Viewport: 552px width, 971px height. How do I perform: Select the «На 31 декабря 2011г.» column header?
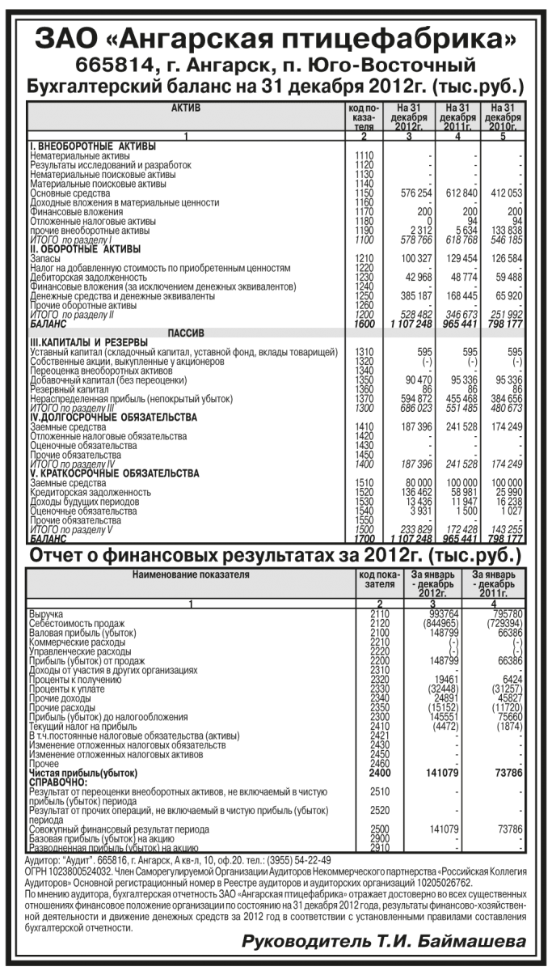tap(457, 117)
